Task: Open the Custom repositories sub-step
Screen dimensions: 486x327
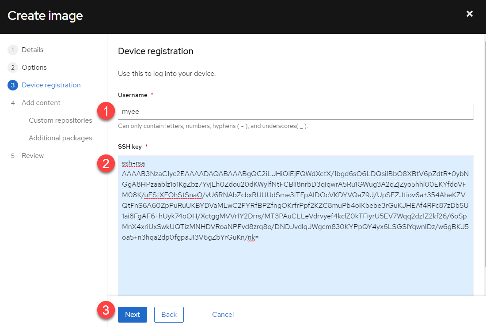Action: pyautogui.click(x=61, y=120)
